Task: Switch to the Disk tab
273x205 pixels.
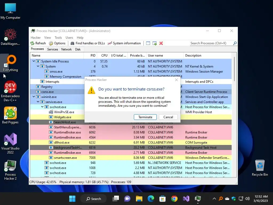Action: [78, 49]
